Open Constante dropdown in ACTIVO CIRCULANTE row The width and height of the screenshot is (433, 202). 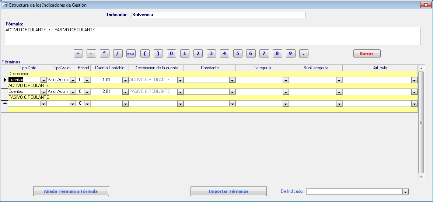click(x=232, y=80)
